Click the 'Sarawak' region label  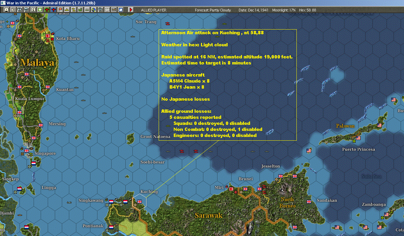pos(209,215)
